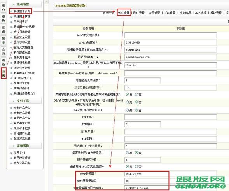Click the cookie加密码 input field
Image resolution: width=229 pixels, height=191 pixels.
click(x=170, y=42)
